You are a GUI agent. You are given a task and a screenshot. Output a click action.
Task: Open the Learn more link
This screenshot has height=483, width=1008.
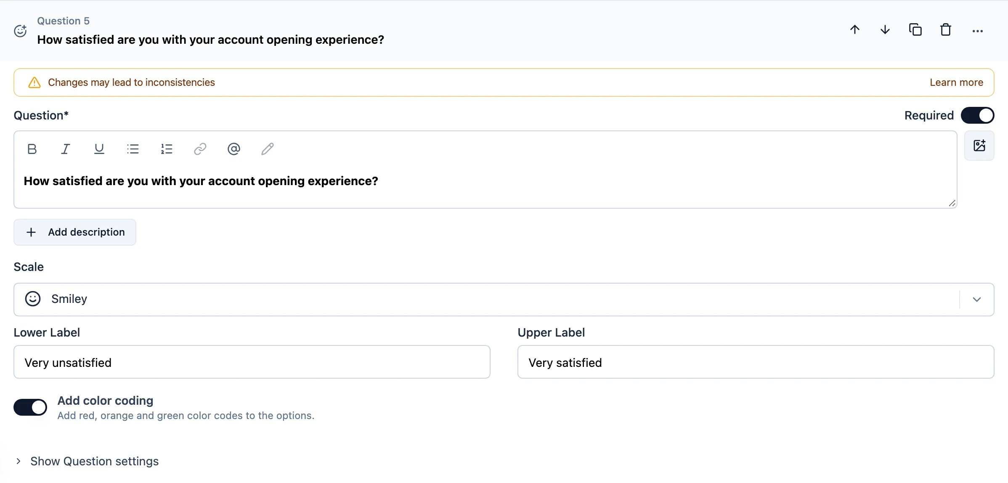click(x=956, y=82)
